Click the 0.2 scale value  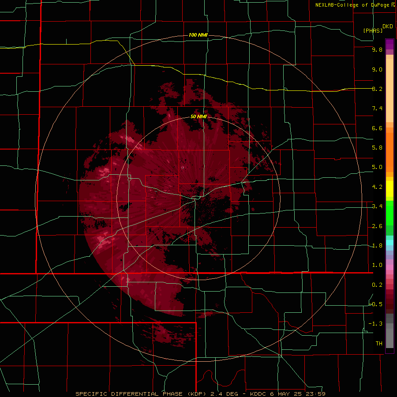[x=377, y=285]
